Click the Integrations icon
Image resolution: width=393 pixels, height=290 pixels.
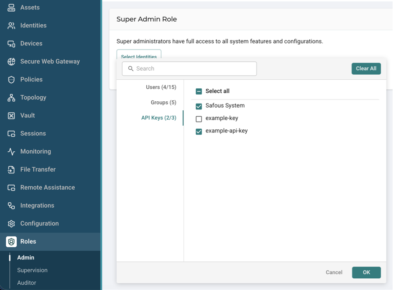[11, 205]
